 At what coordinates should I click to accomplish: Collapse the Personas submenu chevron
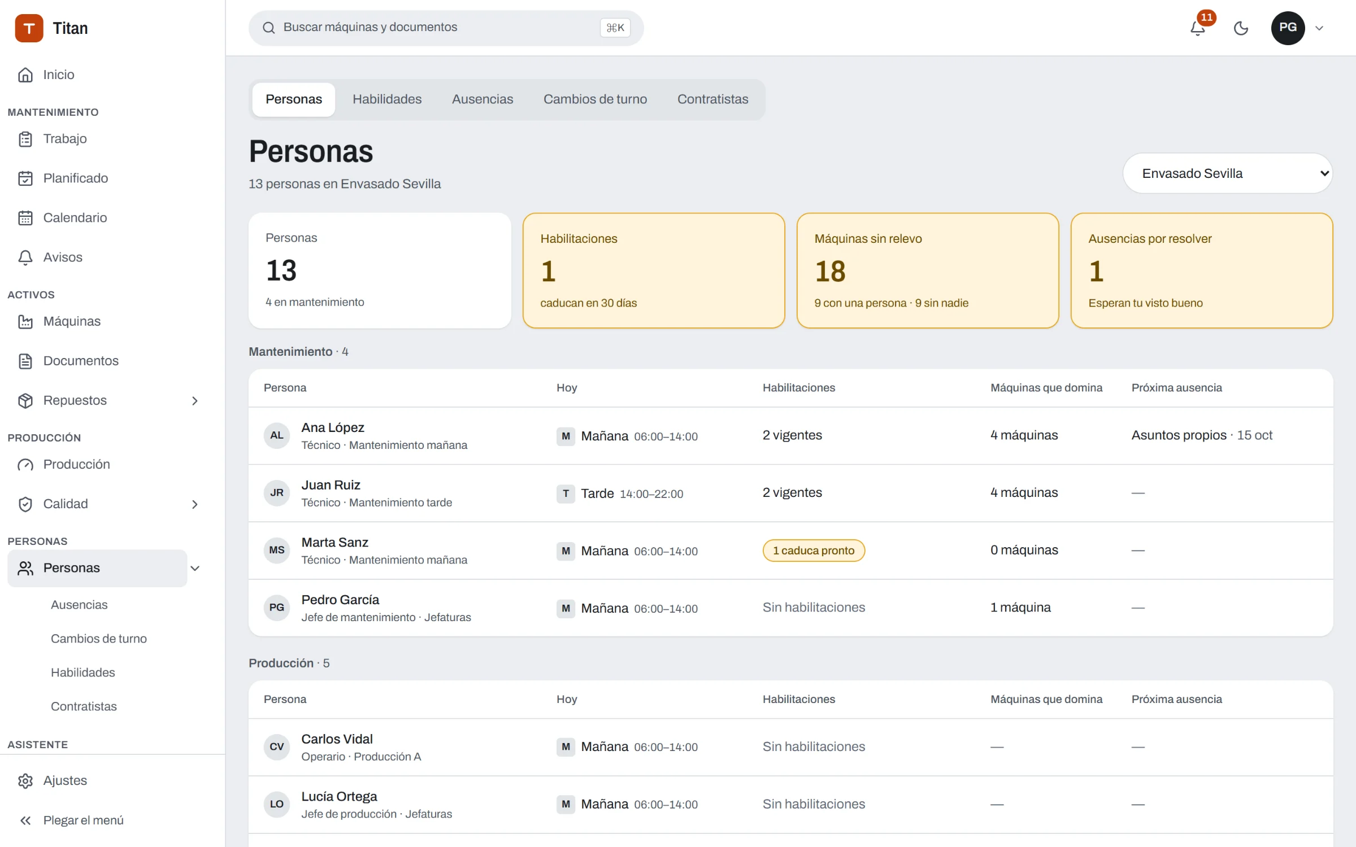195,569
